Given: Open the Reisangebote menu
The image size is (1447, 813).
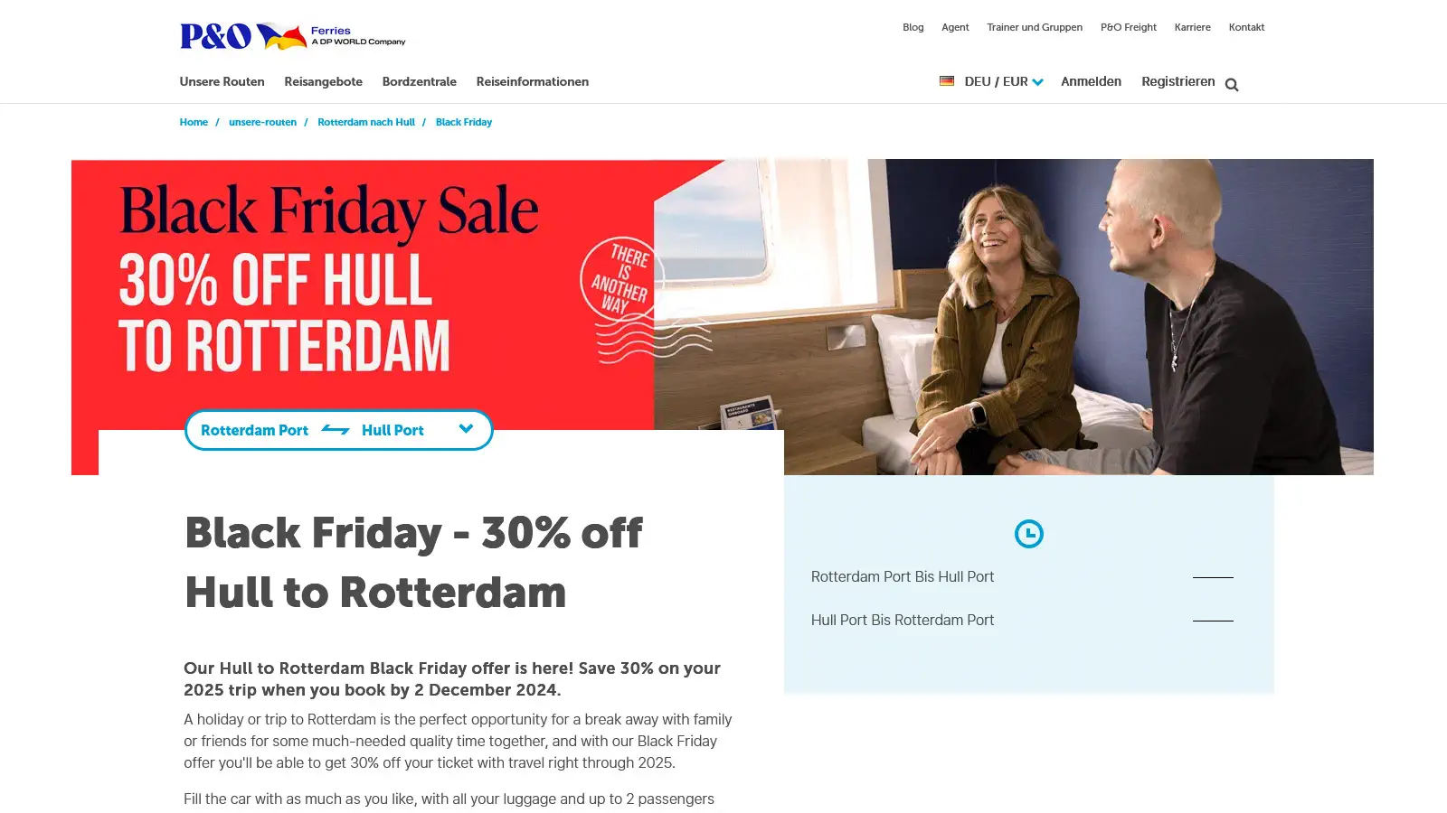Looking at the screenshot, I should 323,81.
